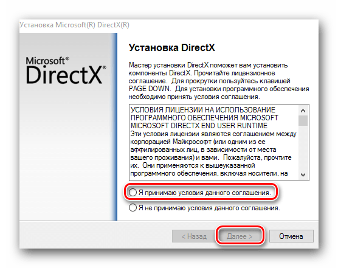Click the license scrollbar down arrow
The height and width of the screenshot is (268, 338).
pyautogui.click(x=303, y=175)
